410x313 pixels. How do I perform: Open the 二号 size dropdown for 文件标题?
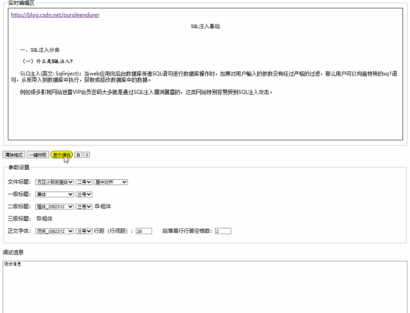pos(84,181)
